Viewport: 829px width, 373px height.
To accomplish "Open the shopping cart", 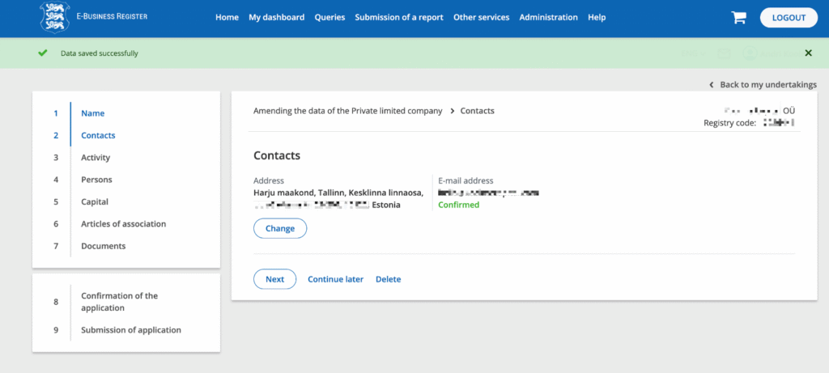I will [738, 18].
